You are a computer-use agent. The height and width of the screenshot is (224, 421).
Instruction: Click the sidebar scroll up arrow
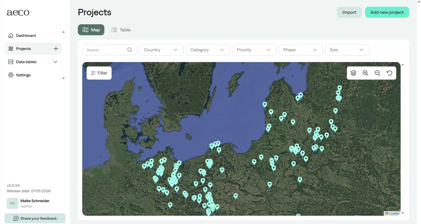tap(63, 32)
